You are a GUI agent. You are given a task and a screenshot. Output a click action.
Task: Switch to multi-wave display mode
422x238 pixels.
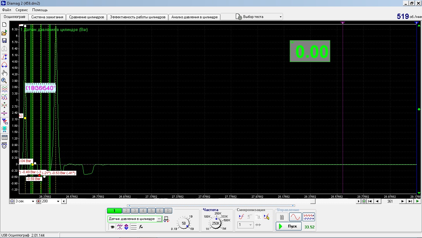tap(309, 217)
